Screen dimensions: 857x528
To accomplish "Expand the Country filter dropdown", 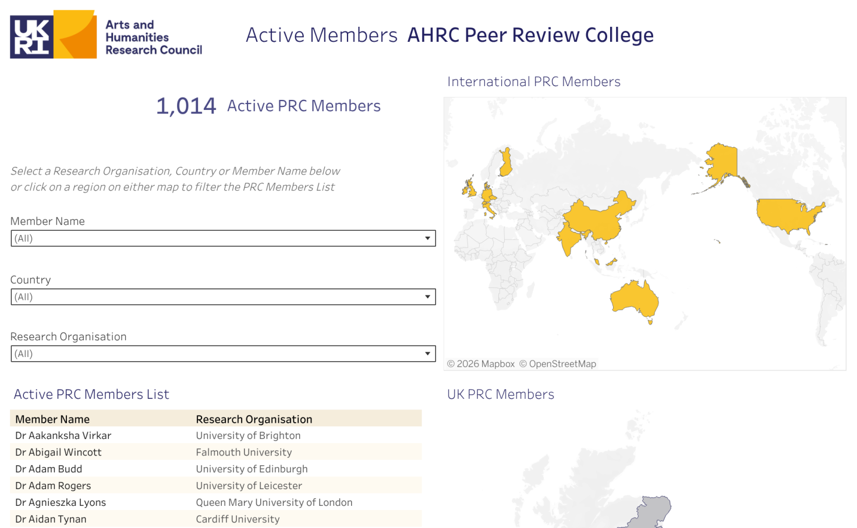I will (223, 297).
